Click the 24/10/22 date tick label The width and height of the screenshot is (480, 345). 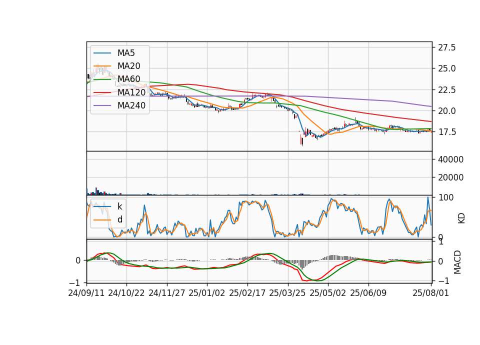click(x=126, y=293)
